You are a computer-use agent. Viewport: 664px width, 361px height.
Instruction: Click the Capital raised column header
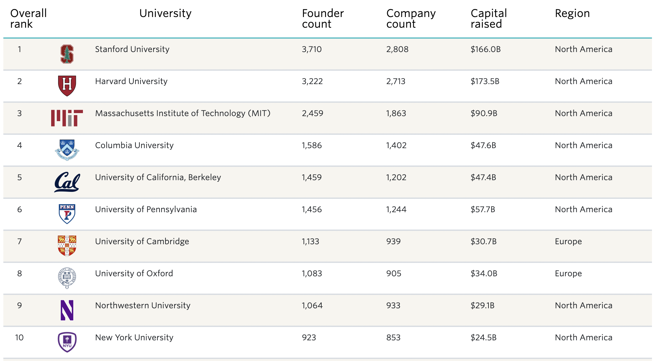488,19
